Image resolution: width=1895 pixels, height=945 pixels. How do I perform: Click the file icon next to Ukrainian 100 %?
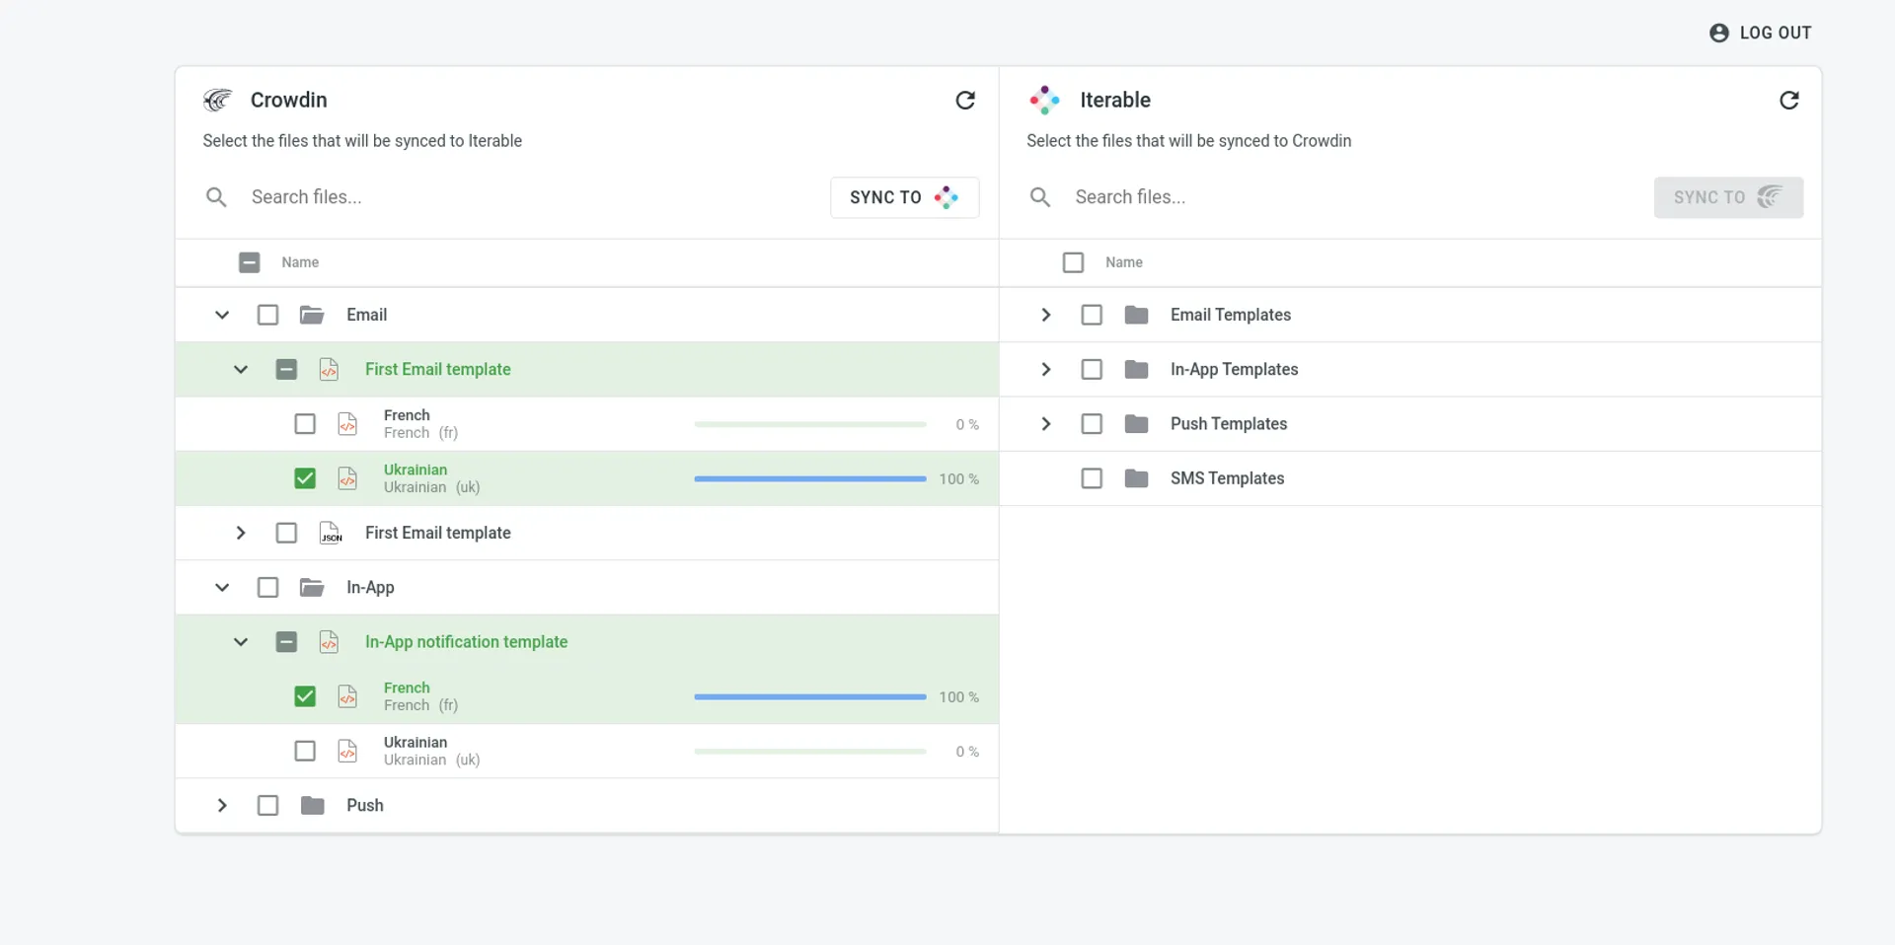[x=347, y=478]
